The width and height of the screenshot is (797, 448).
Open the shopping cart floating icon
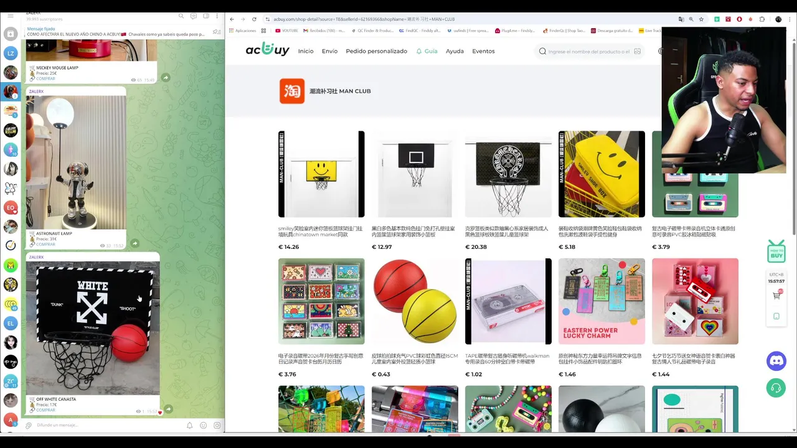[776, 296]
